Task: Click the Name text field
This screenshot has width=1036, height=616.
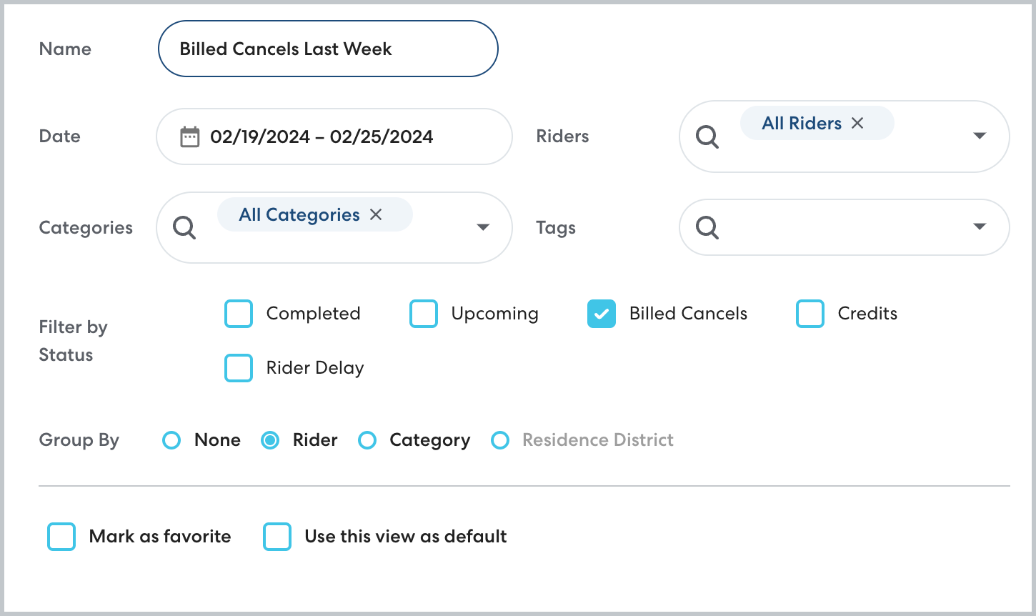Action: [327, 49]
